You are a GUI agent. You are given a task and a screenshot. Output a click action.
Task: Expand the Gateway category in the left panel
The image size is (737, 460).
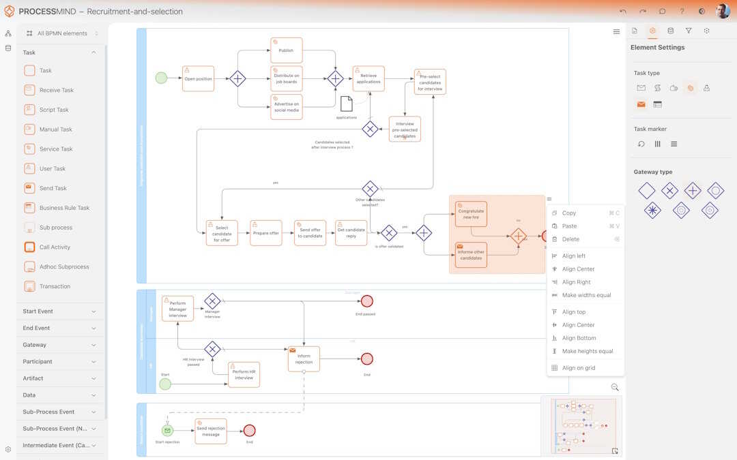[x=60, y=344]
